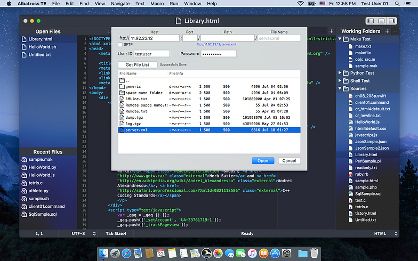Click the file icon beside log.tgz
The width and height of the screenshot is (418, 261).
tap(122, 124)
